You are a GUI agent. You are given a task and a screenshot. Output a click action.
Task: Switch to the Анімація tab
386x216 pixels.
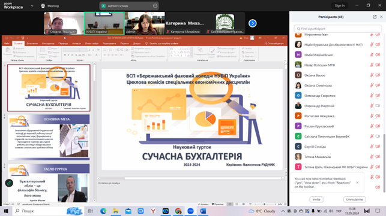pyautogui.click(x=77, y=44)
